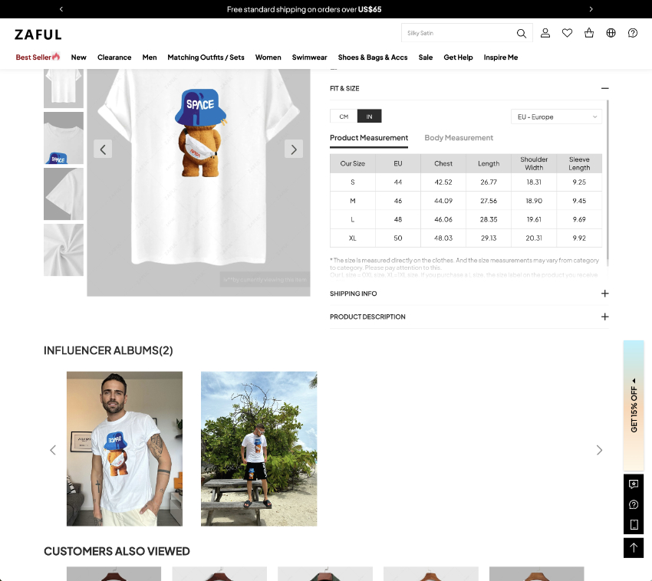Open the Get Help link
The image size is (652, 581).
pos(458,57)
